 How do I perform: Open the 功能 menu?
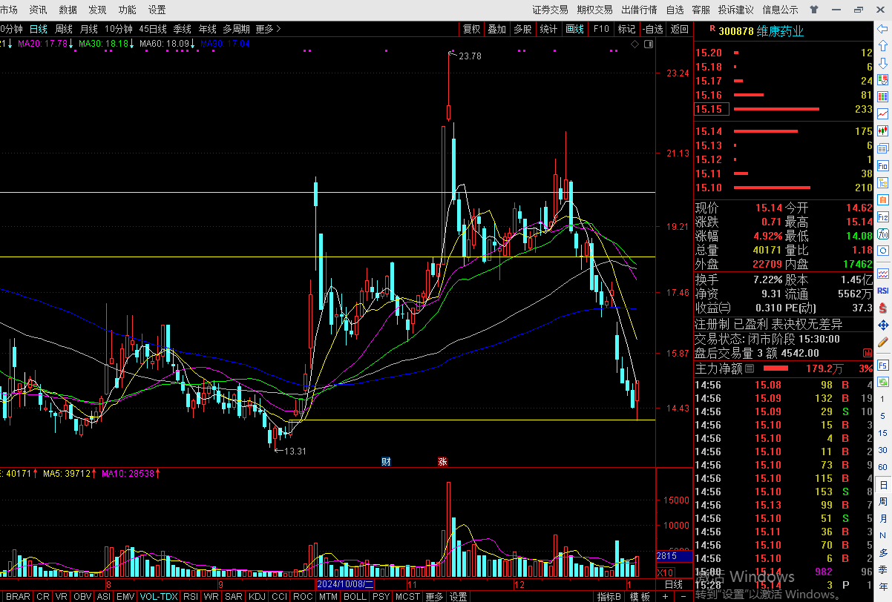127,10
